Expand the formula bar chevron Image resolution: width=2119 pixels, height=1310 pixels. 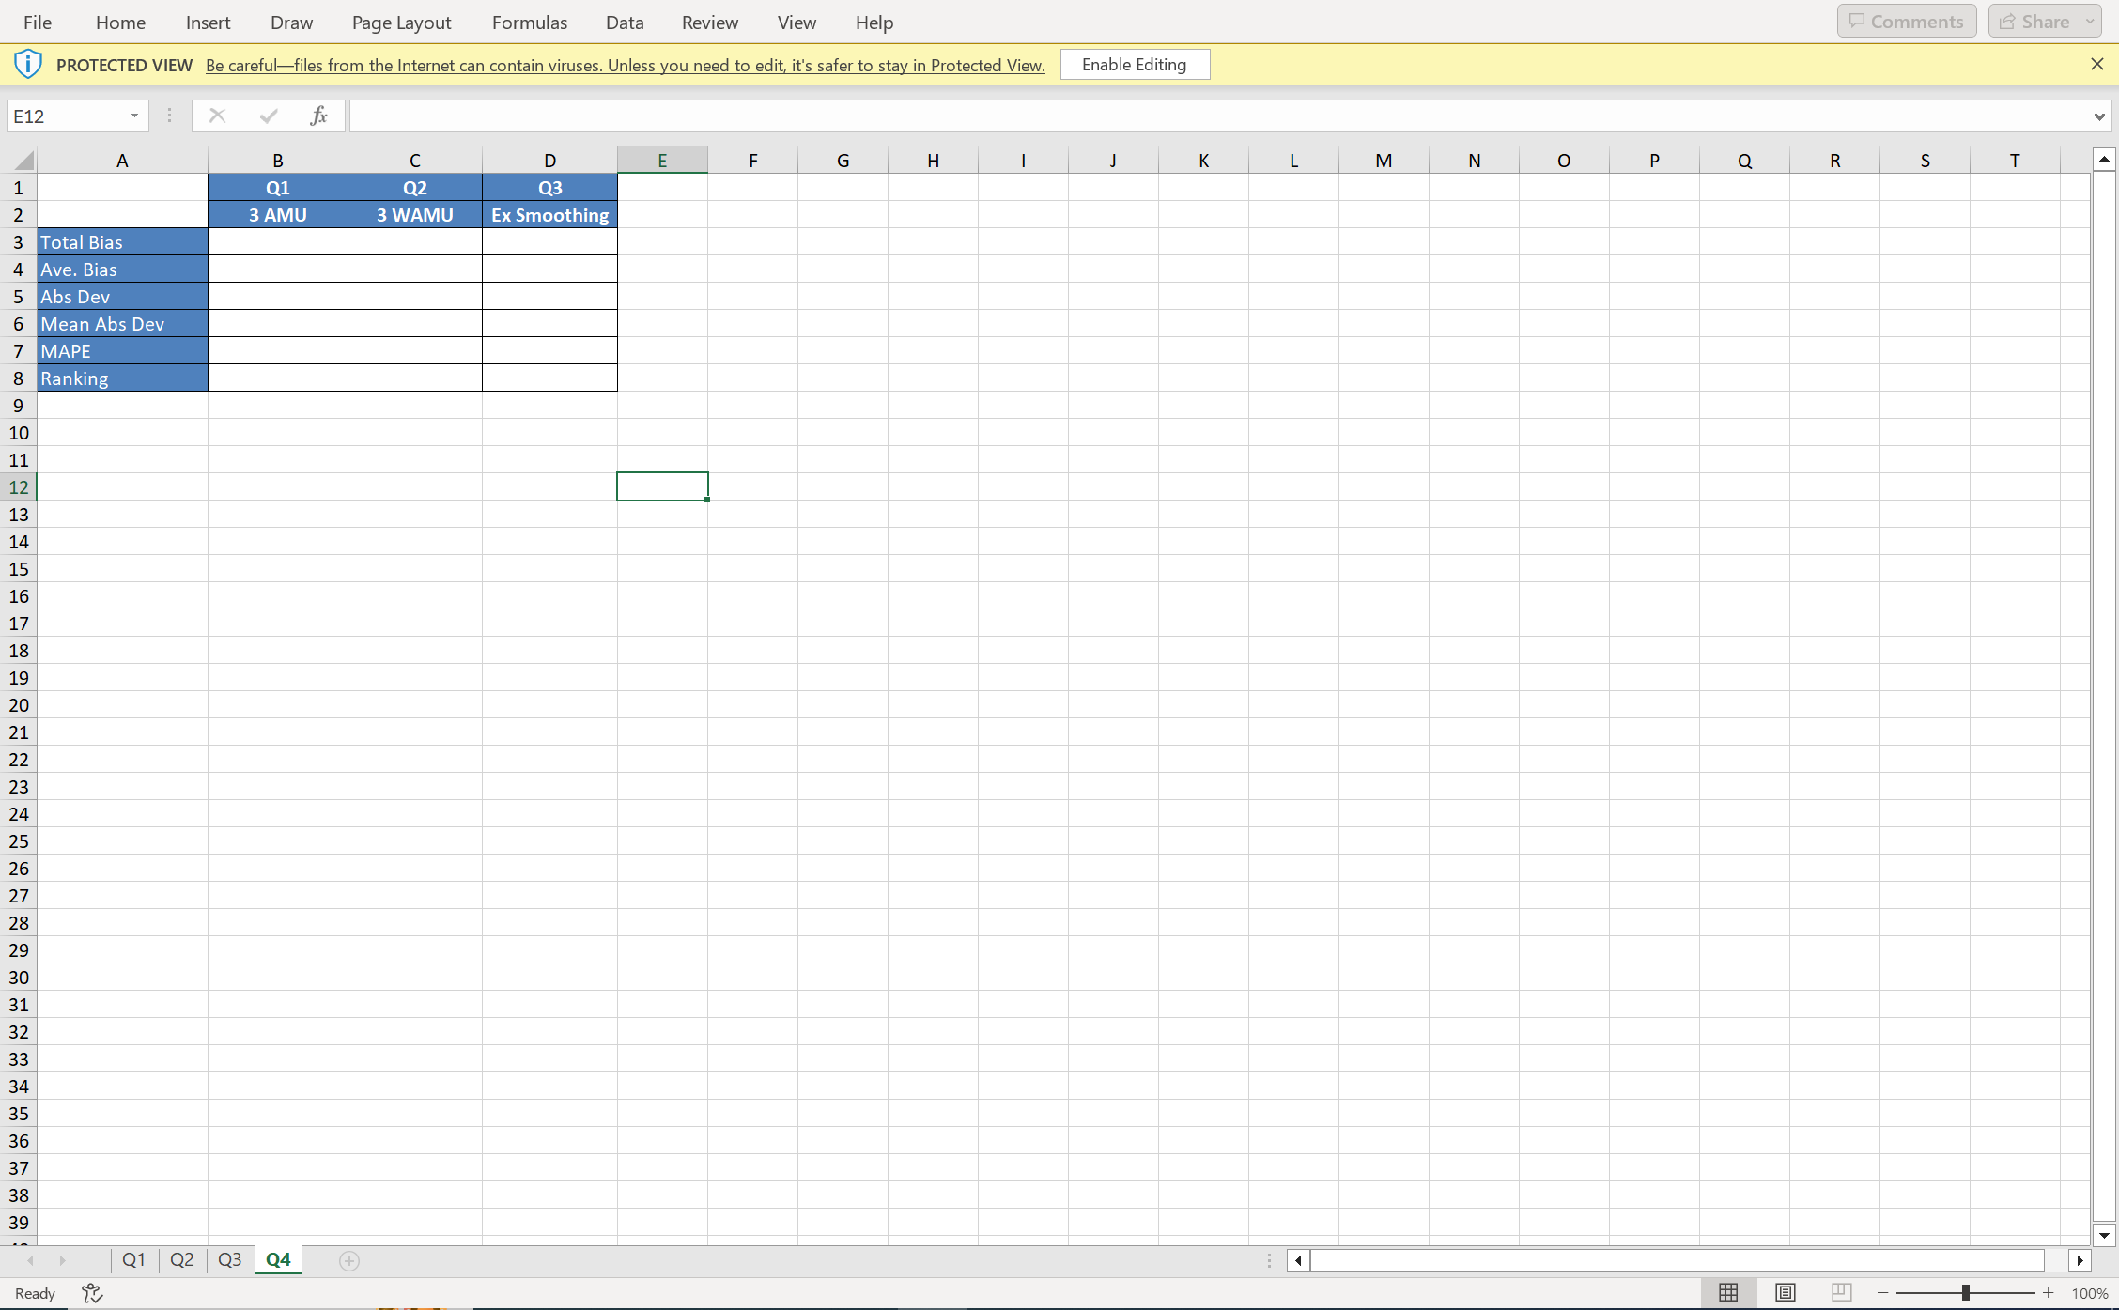[2098, 116]
